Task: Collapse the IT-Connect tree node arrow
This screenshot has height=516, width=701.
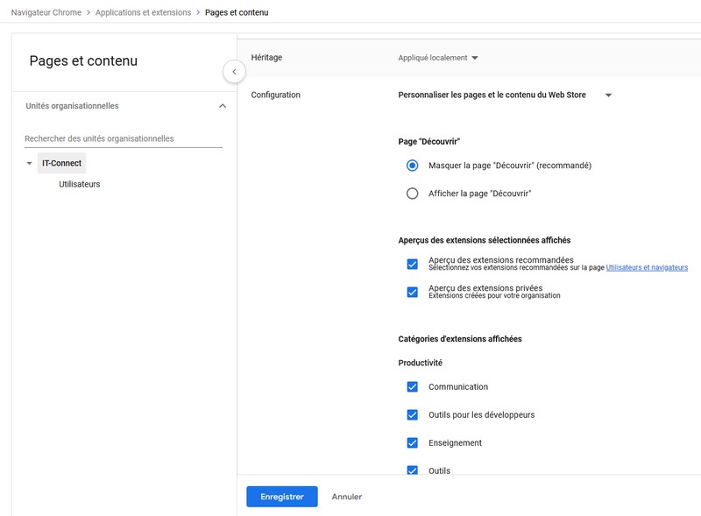Action: 30,164
